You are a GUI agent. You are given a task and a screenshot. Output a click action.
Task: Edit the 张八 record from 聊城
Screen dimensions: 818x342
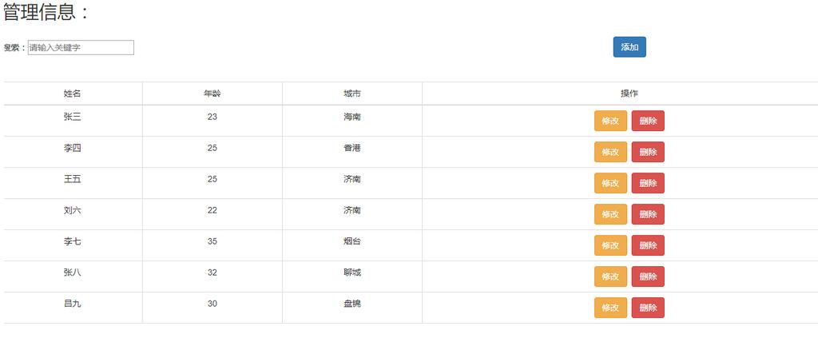pos(610,276)
